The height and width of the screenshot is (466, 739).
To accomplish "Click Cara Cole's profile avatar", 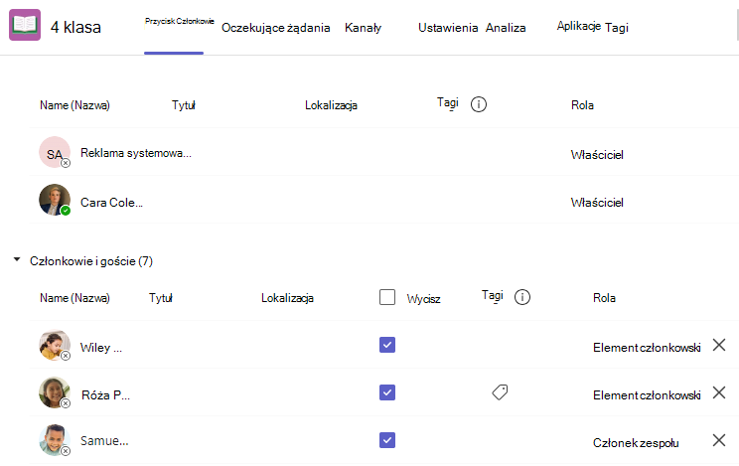I will (x=55, y=200).
